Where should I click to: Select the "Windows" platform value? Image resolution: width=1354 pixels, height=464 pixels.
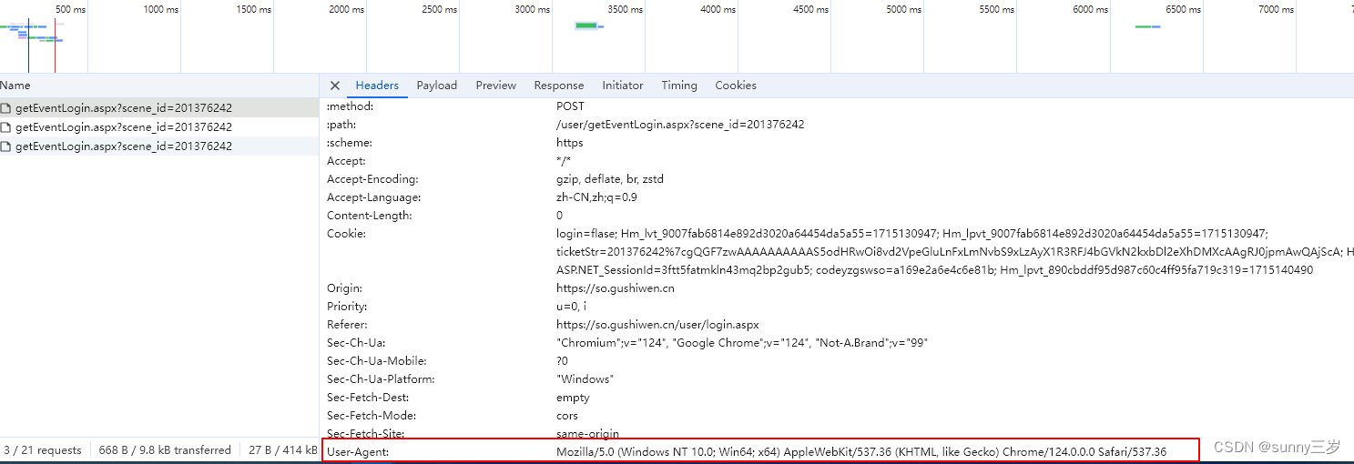(585, 379)
